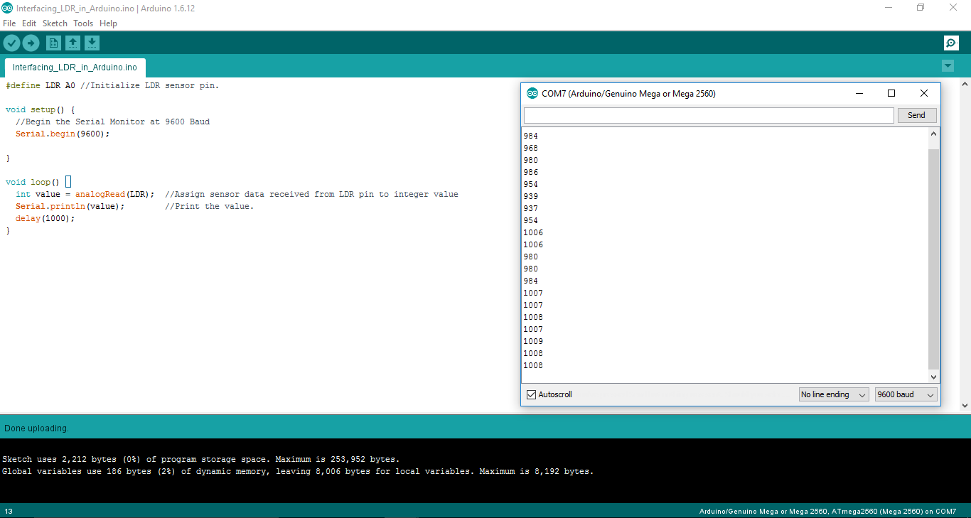Image resolution: width=971 pixels, height=518 pixels.
Task: Click the serial monitor message input field
Action: [x=708, y=115]
